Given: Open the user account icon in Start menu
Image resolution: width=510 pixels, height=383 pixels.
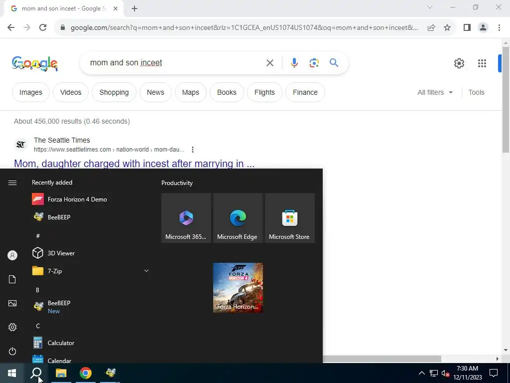Looking at the screenshot, I should 12,255.
